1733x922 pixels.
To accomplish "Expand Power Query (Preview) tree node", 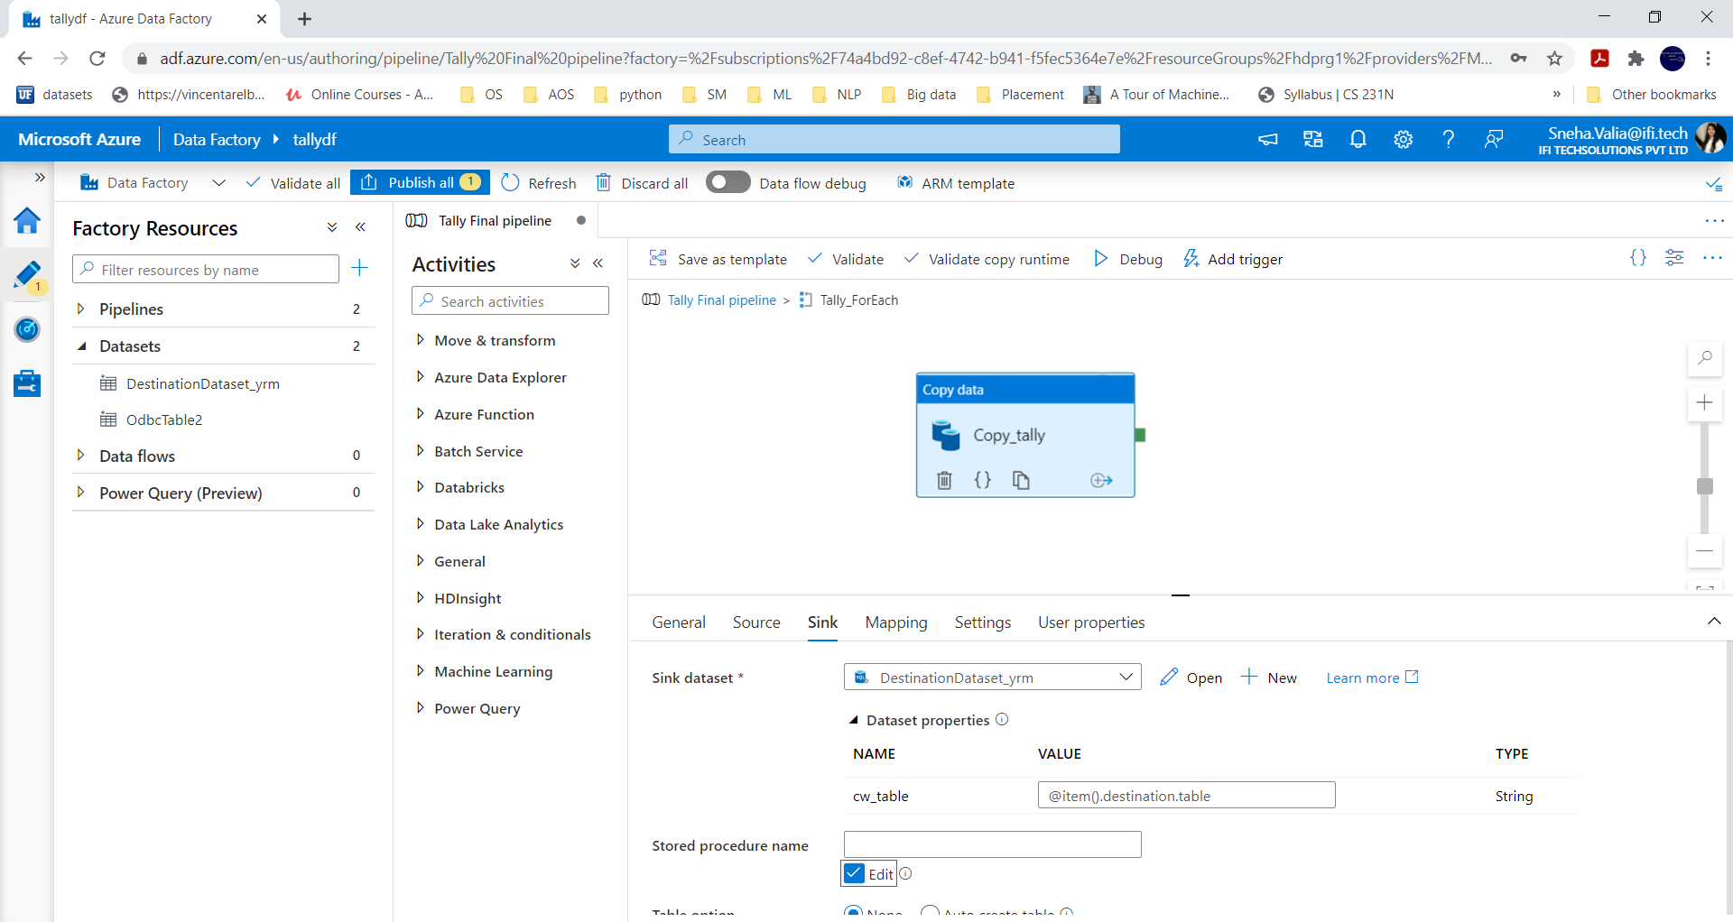I will coord(81,493).
